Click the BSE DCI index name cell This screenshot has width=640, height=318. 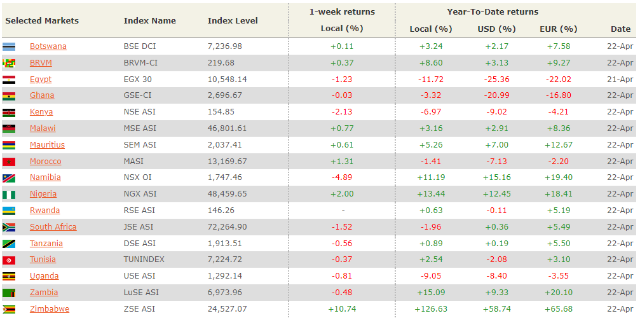coord(140,46)
